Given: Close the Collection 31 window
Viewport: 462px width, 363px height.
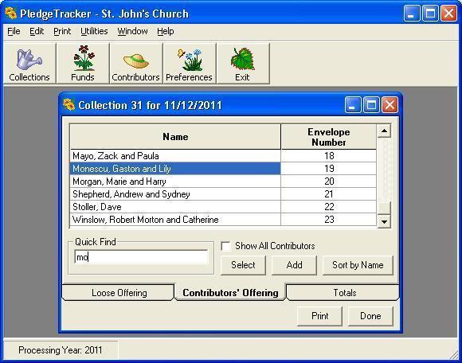Looking at the screenshot, I should coord(390,105).
